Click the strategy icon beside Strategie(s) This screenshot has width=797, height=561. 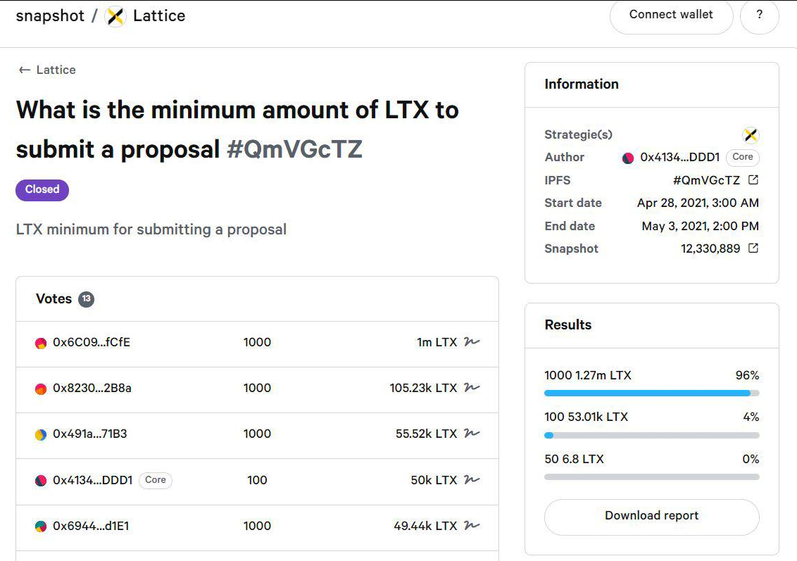(751, 135)
